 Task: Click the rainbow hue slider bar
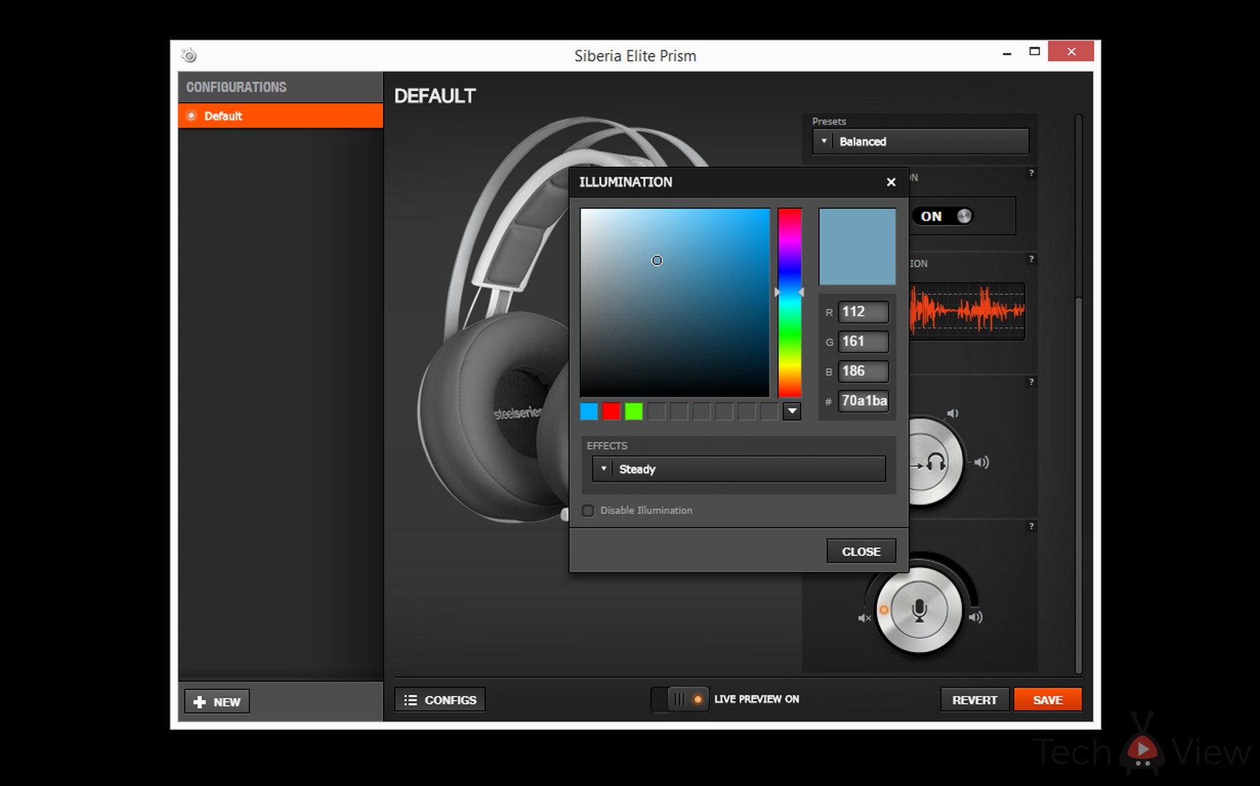click(790, 303)
